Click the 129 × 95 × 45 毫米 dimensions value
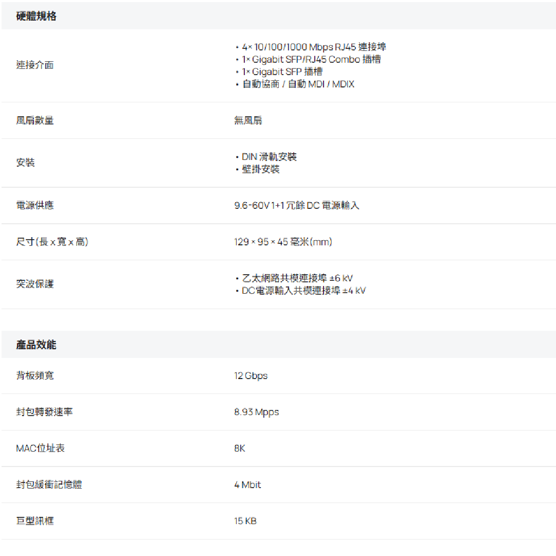The image size is (556, 556). click(283, 242)
